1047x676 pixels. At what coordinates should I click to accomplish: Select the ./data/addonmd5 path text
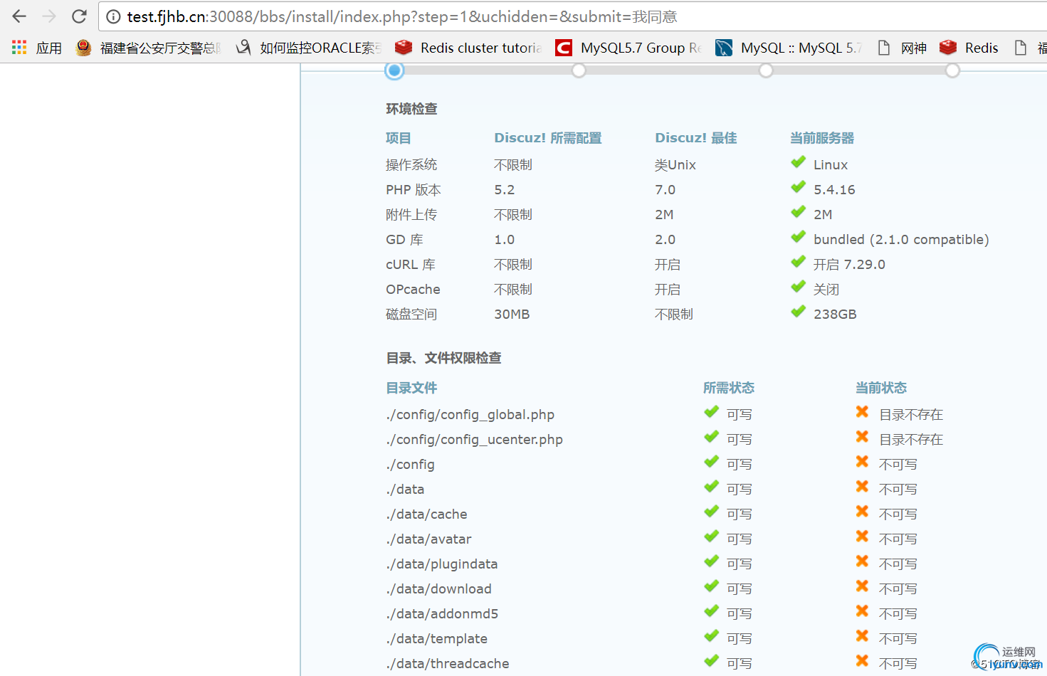(x=442, y=614)
